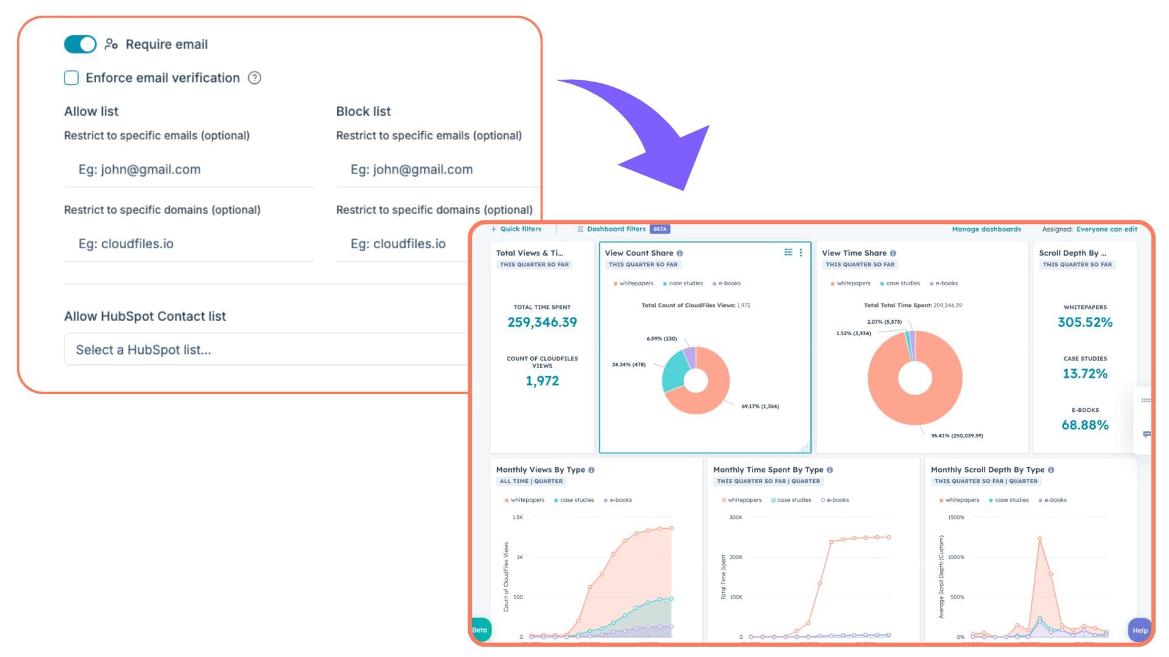
Task: Open Manage dashboards
Action: coord(986,229)
